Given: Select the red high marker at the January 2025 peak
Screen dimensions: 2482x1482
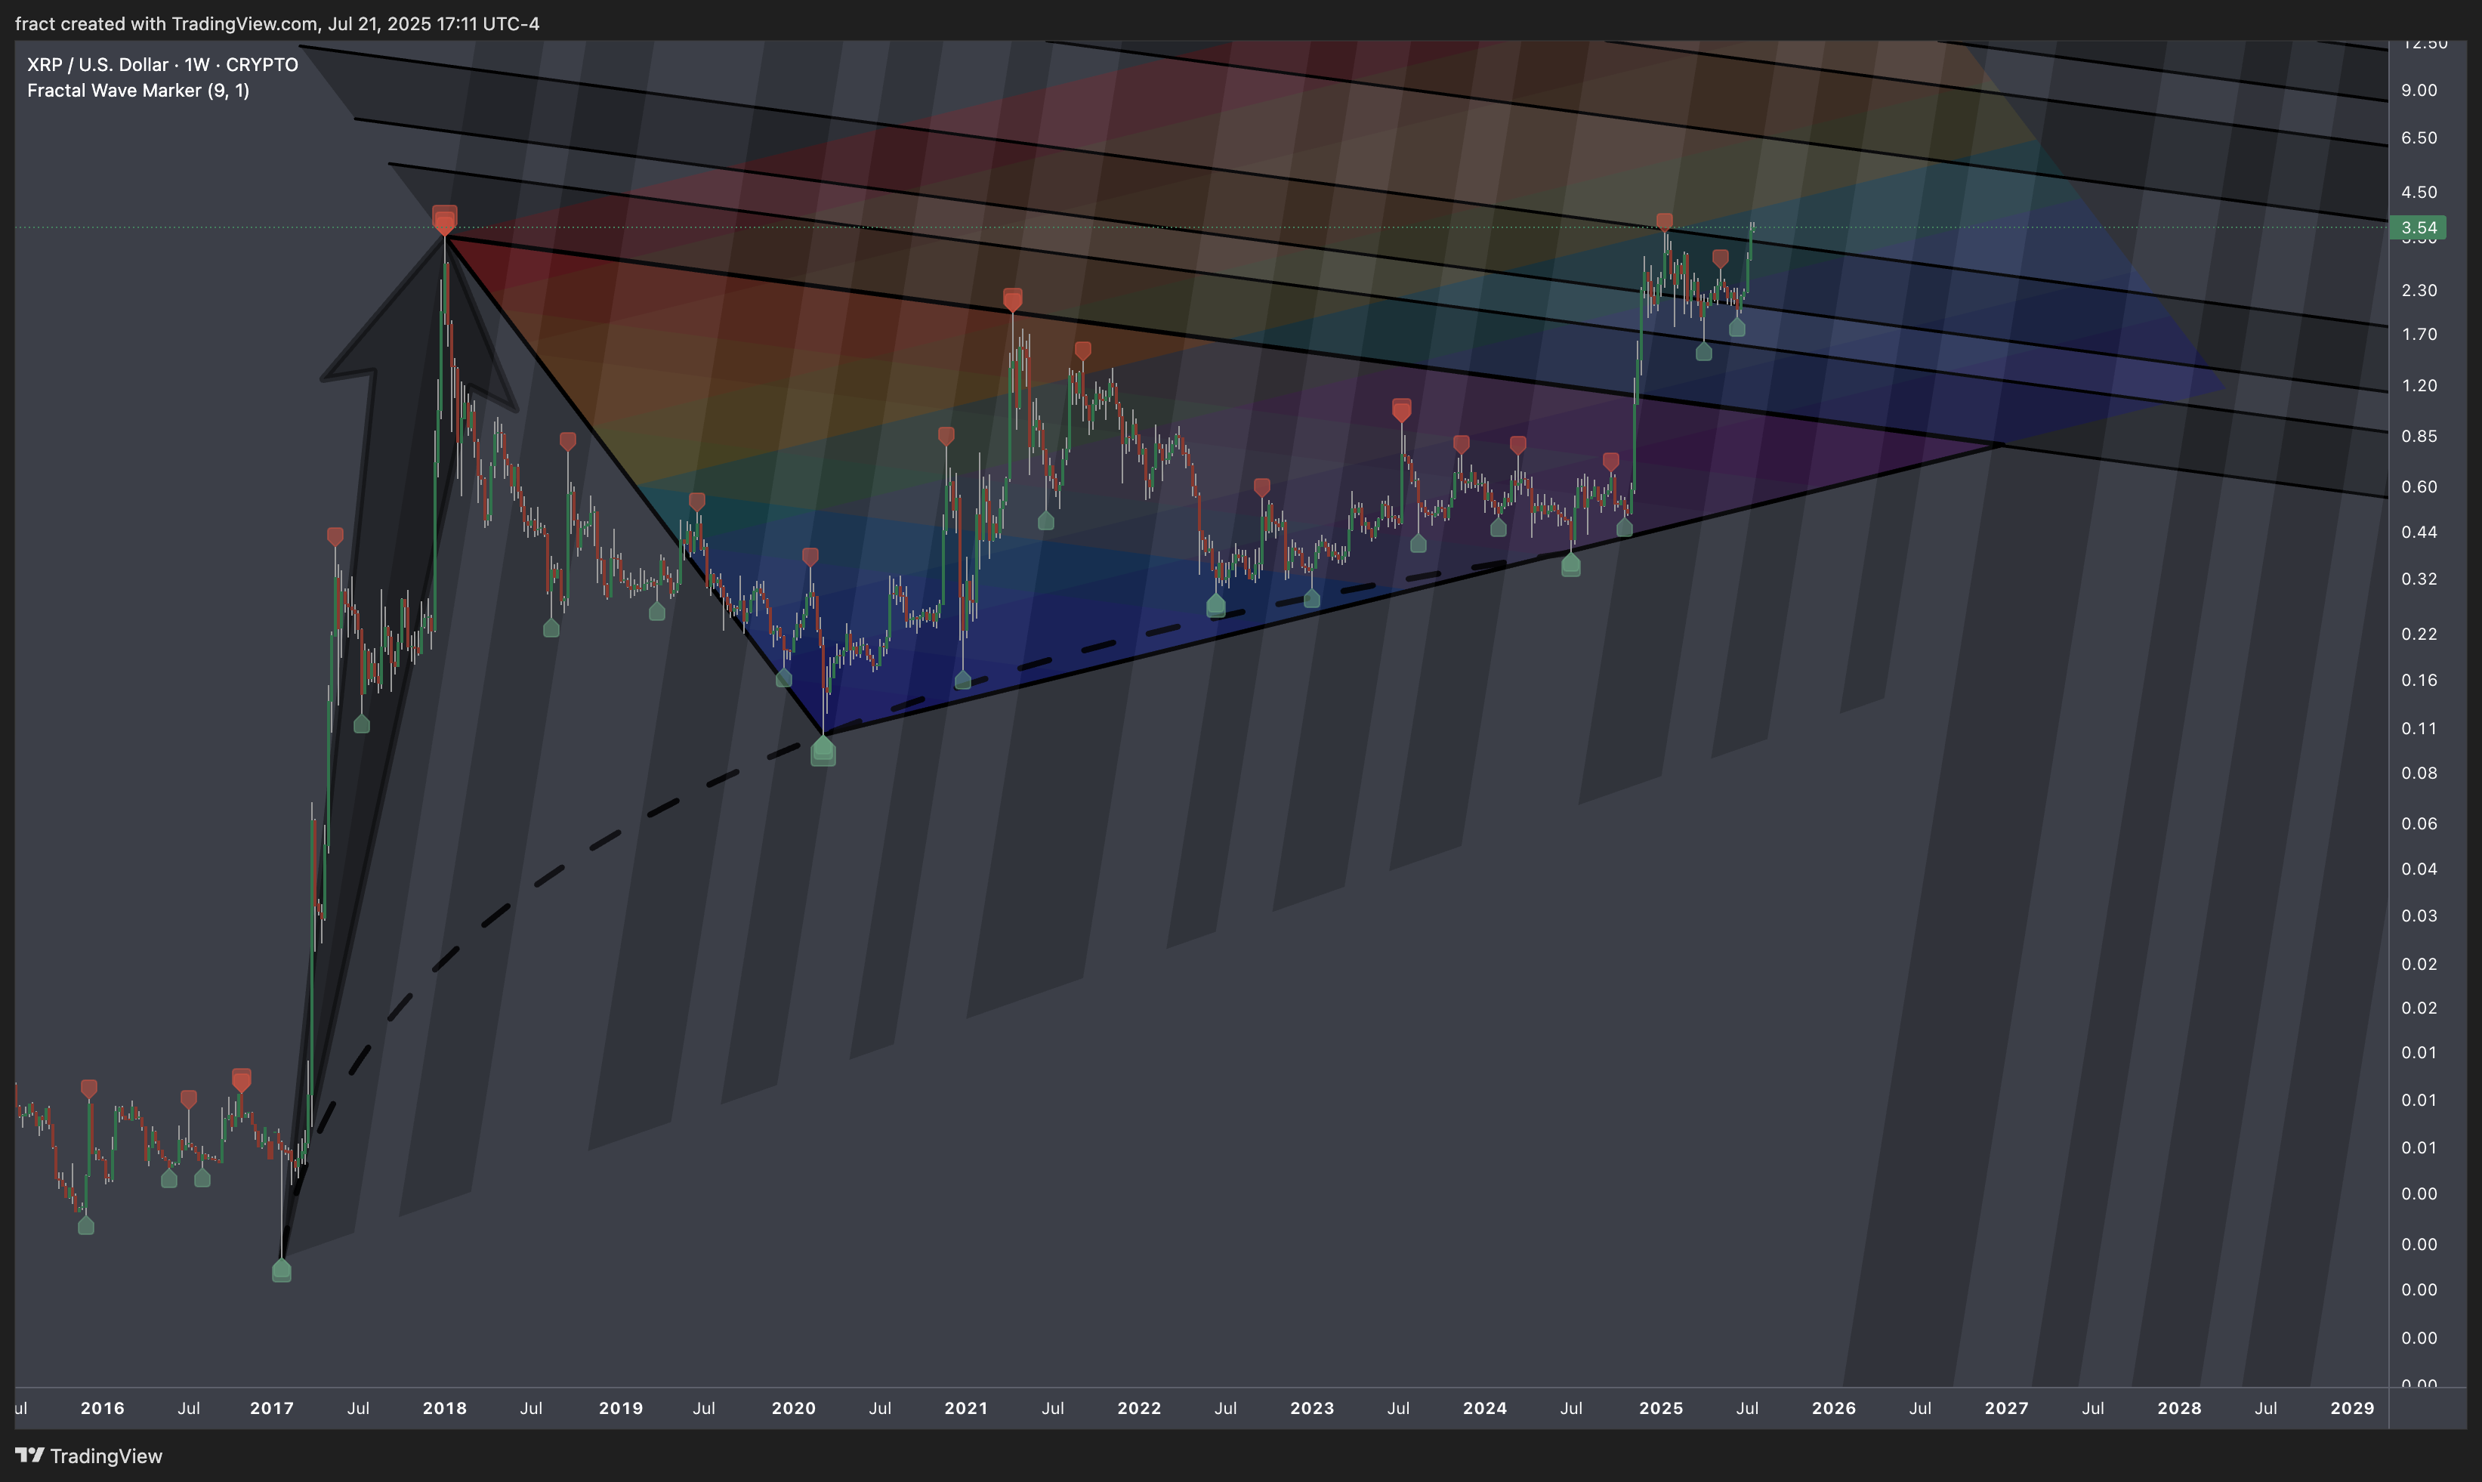Looking at the screenshot, I should 1664,222.
